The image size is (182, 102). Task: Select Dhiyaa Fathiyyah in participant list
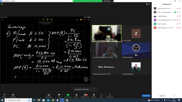[167, 16]
